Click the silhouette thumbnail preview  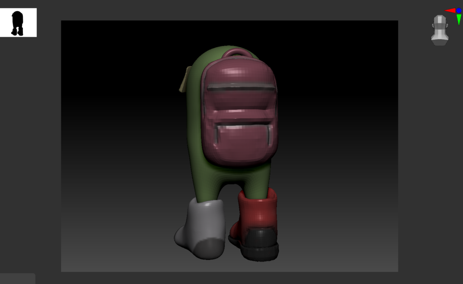tap(18, 22)
